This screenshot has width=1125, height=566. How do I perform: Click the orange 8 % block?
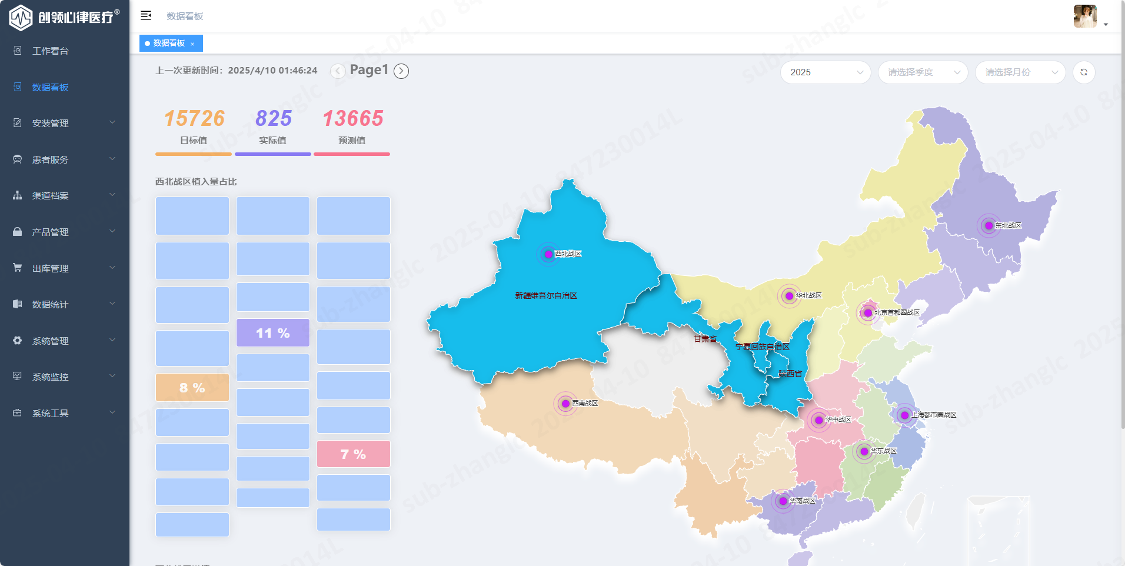192,388
